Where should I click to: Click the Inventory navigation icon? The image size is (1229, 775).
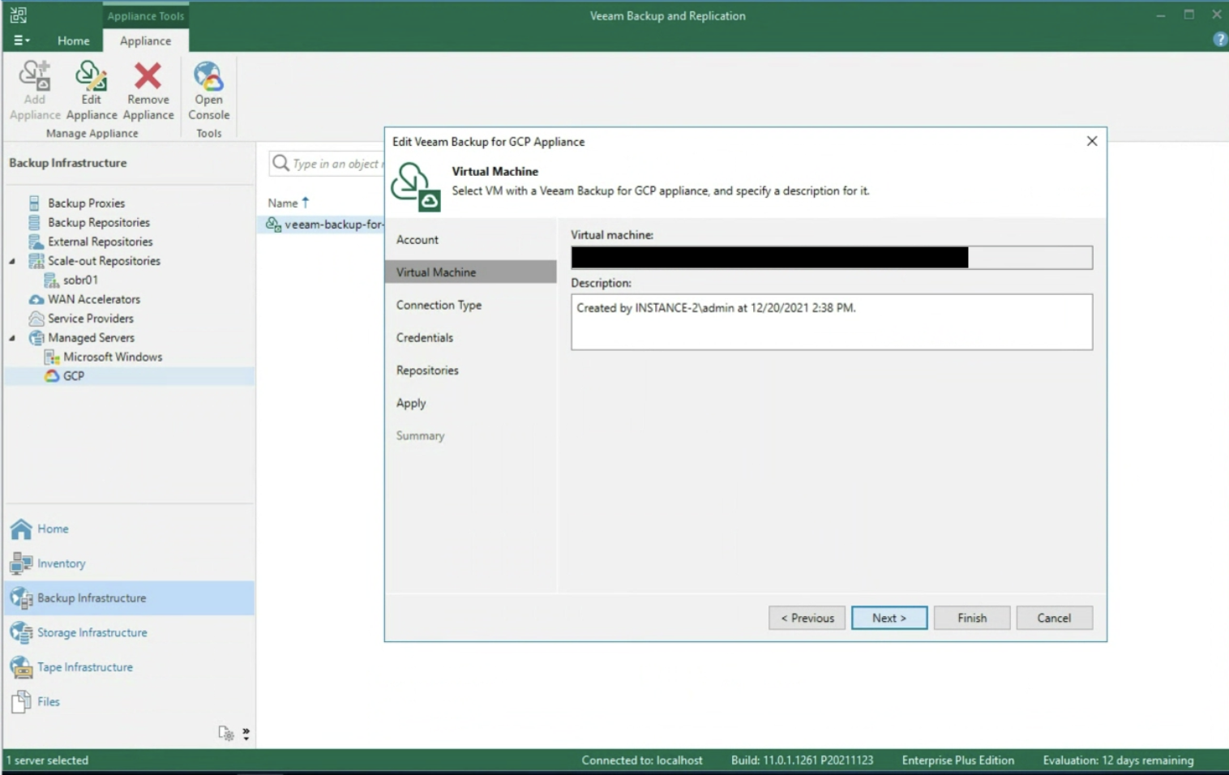click(21, 563)
